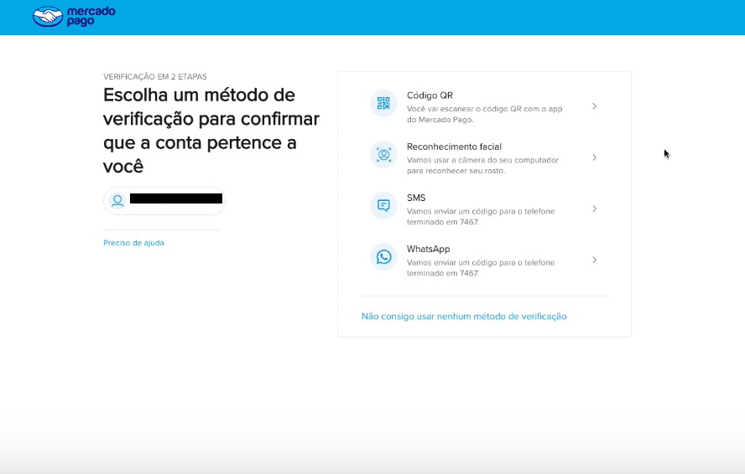Select the SMS verification title

click(x=416, y=198)
